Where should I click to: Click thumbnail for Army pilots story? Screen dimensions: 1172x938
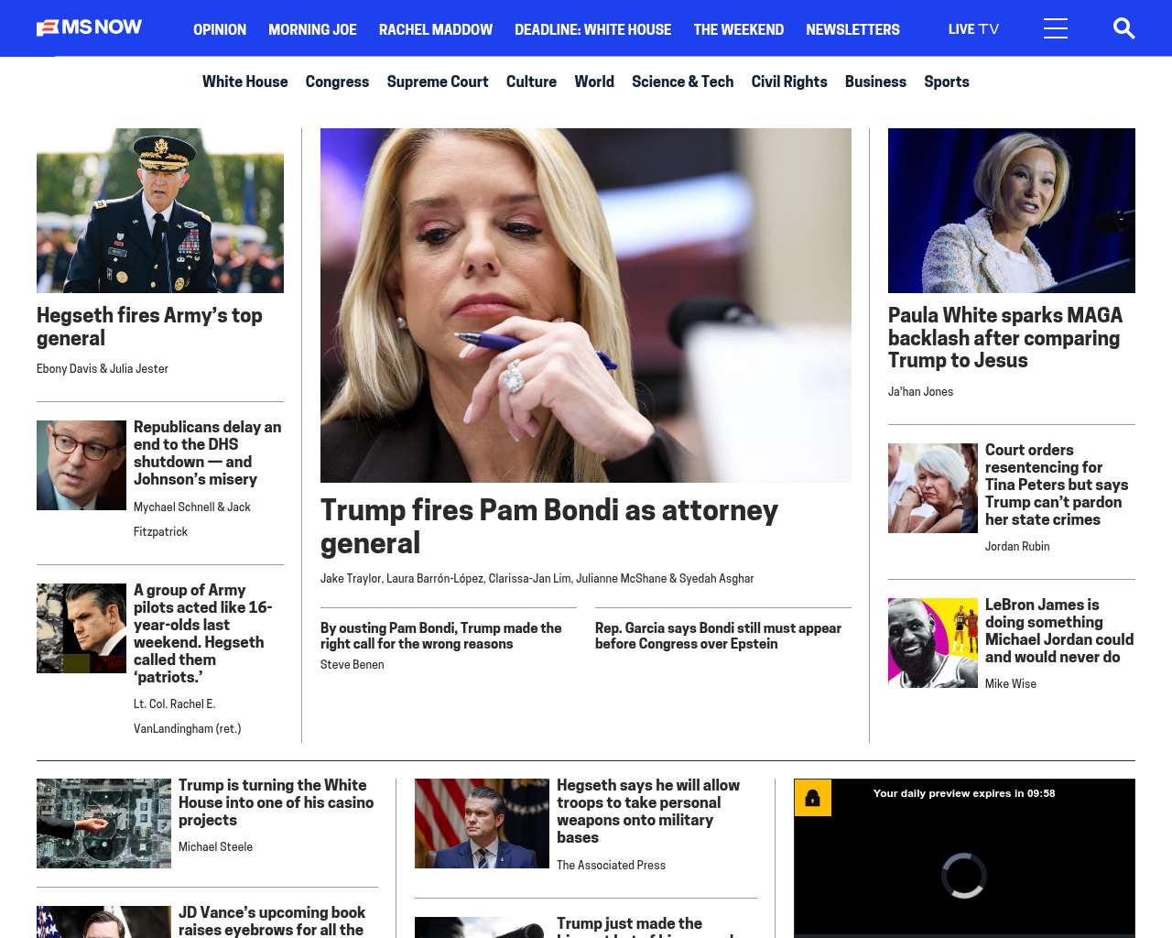point(81,628)
